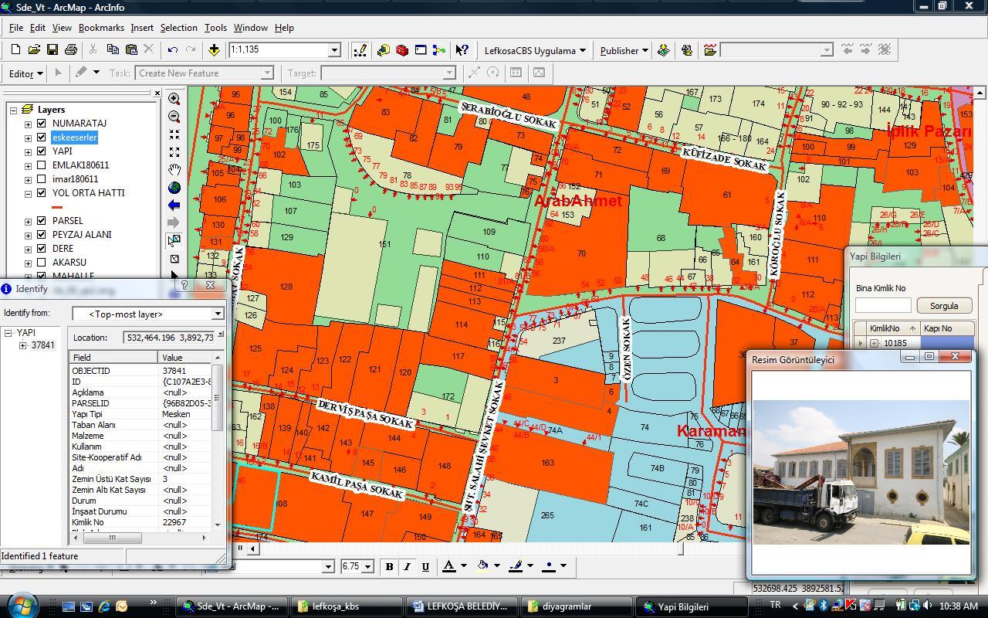Turn off the PARSEL layer
988x618 pixels.
(x=42, y=221)
